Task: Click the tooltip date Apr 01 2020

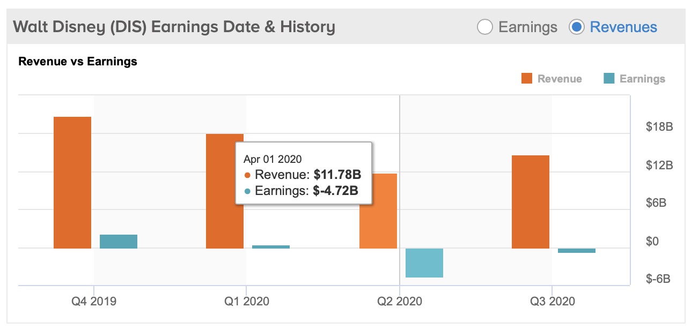Action: tap(273, 159)
